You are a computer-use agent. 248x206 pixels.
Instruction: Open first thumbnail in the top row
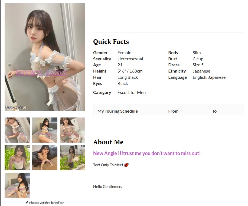point(17,130)
